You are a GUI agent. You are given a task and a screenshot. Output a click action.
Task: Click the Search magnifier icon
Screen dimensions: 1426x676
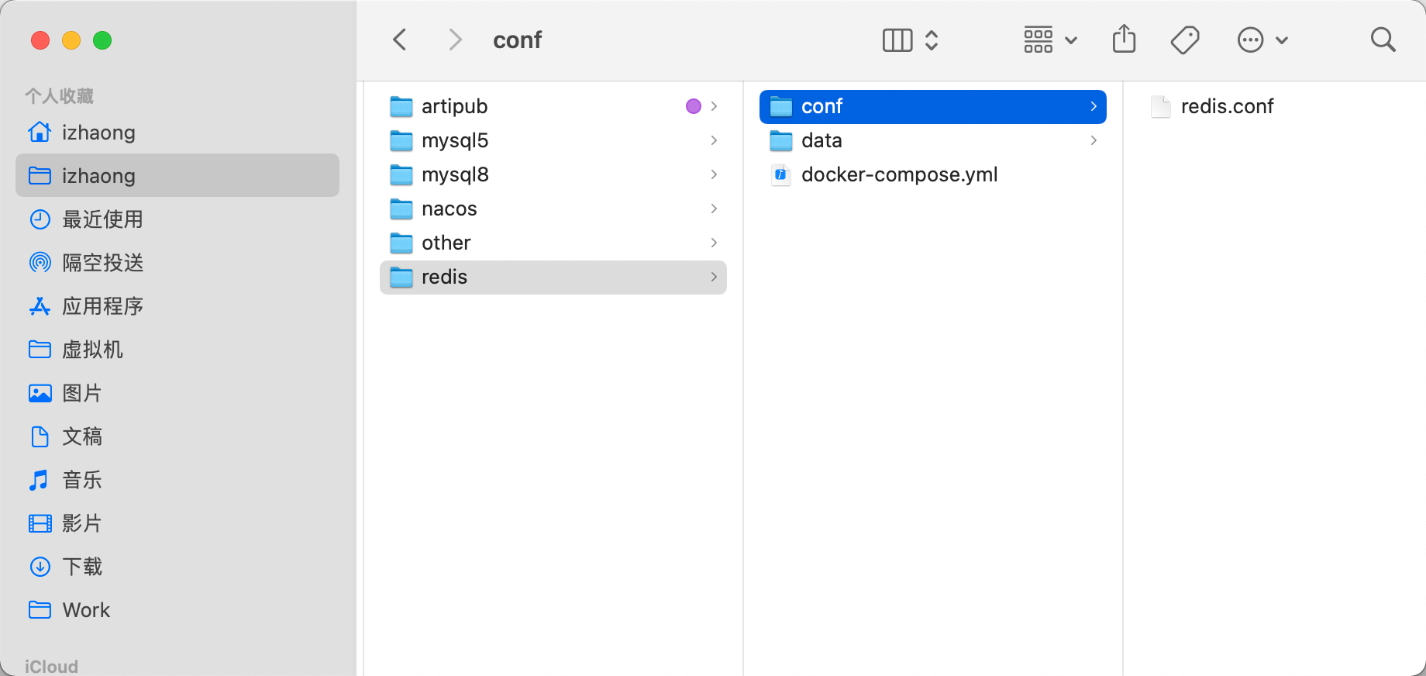[1383, 40]
